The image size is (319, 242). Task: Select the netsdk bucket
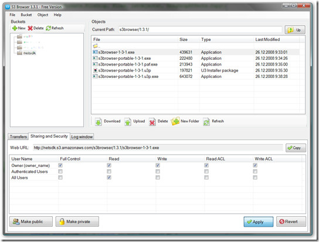pyautogui.click(x=29, y=53)
